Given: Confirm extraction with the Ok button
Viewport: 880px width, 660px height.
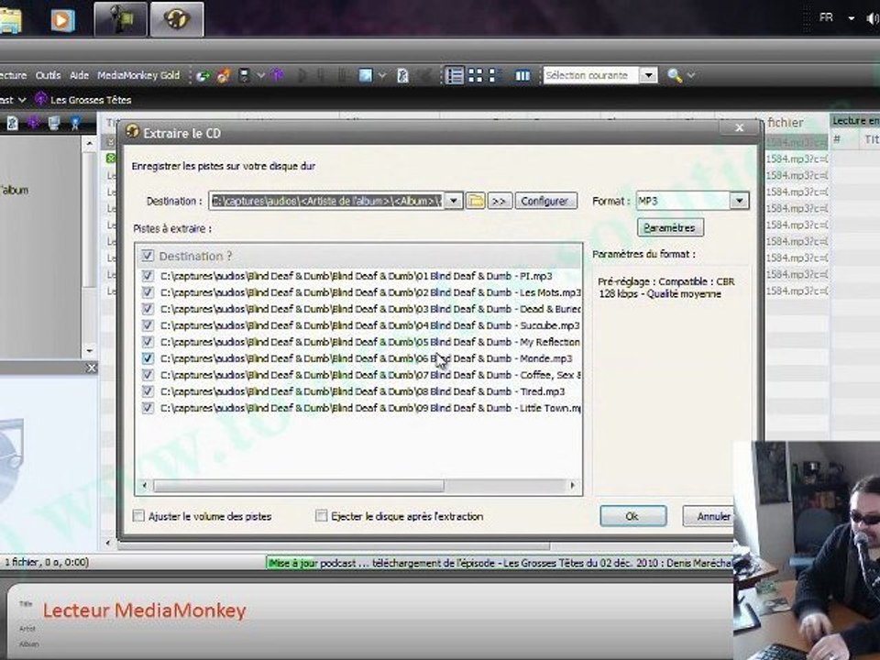Looking at the screenshot, I should coord(632,516).
